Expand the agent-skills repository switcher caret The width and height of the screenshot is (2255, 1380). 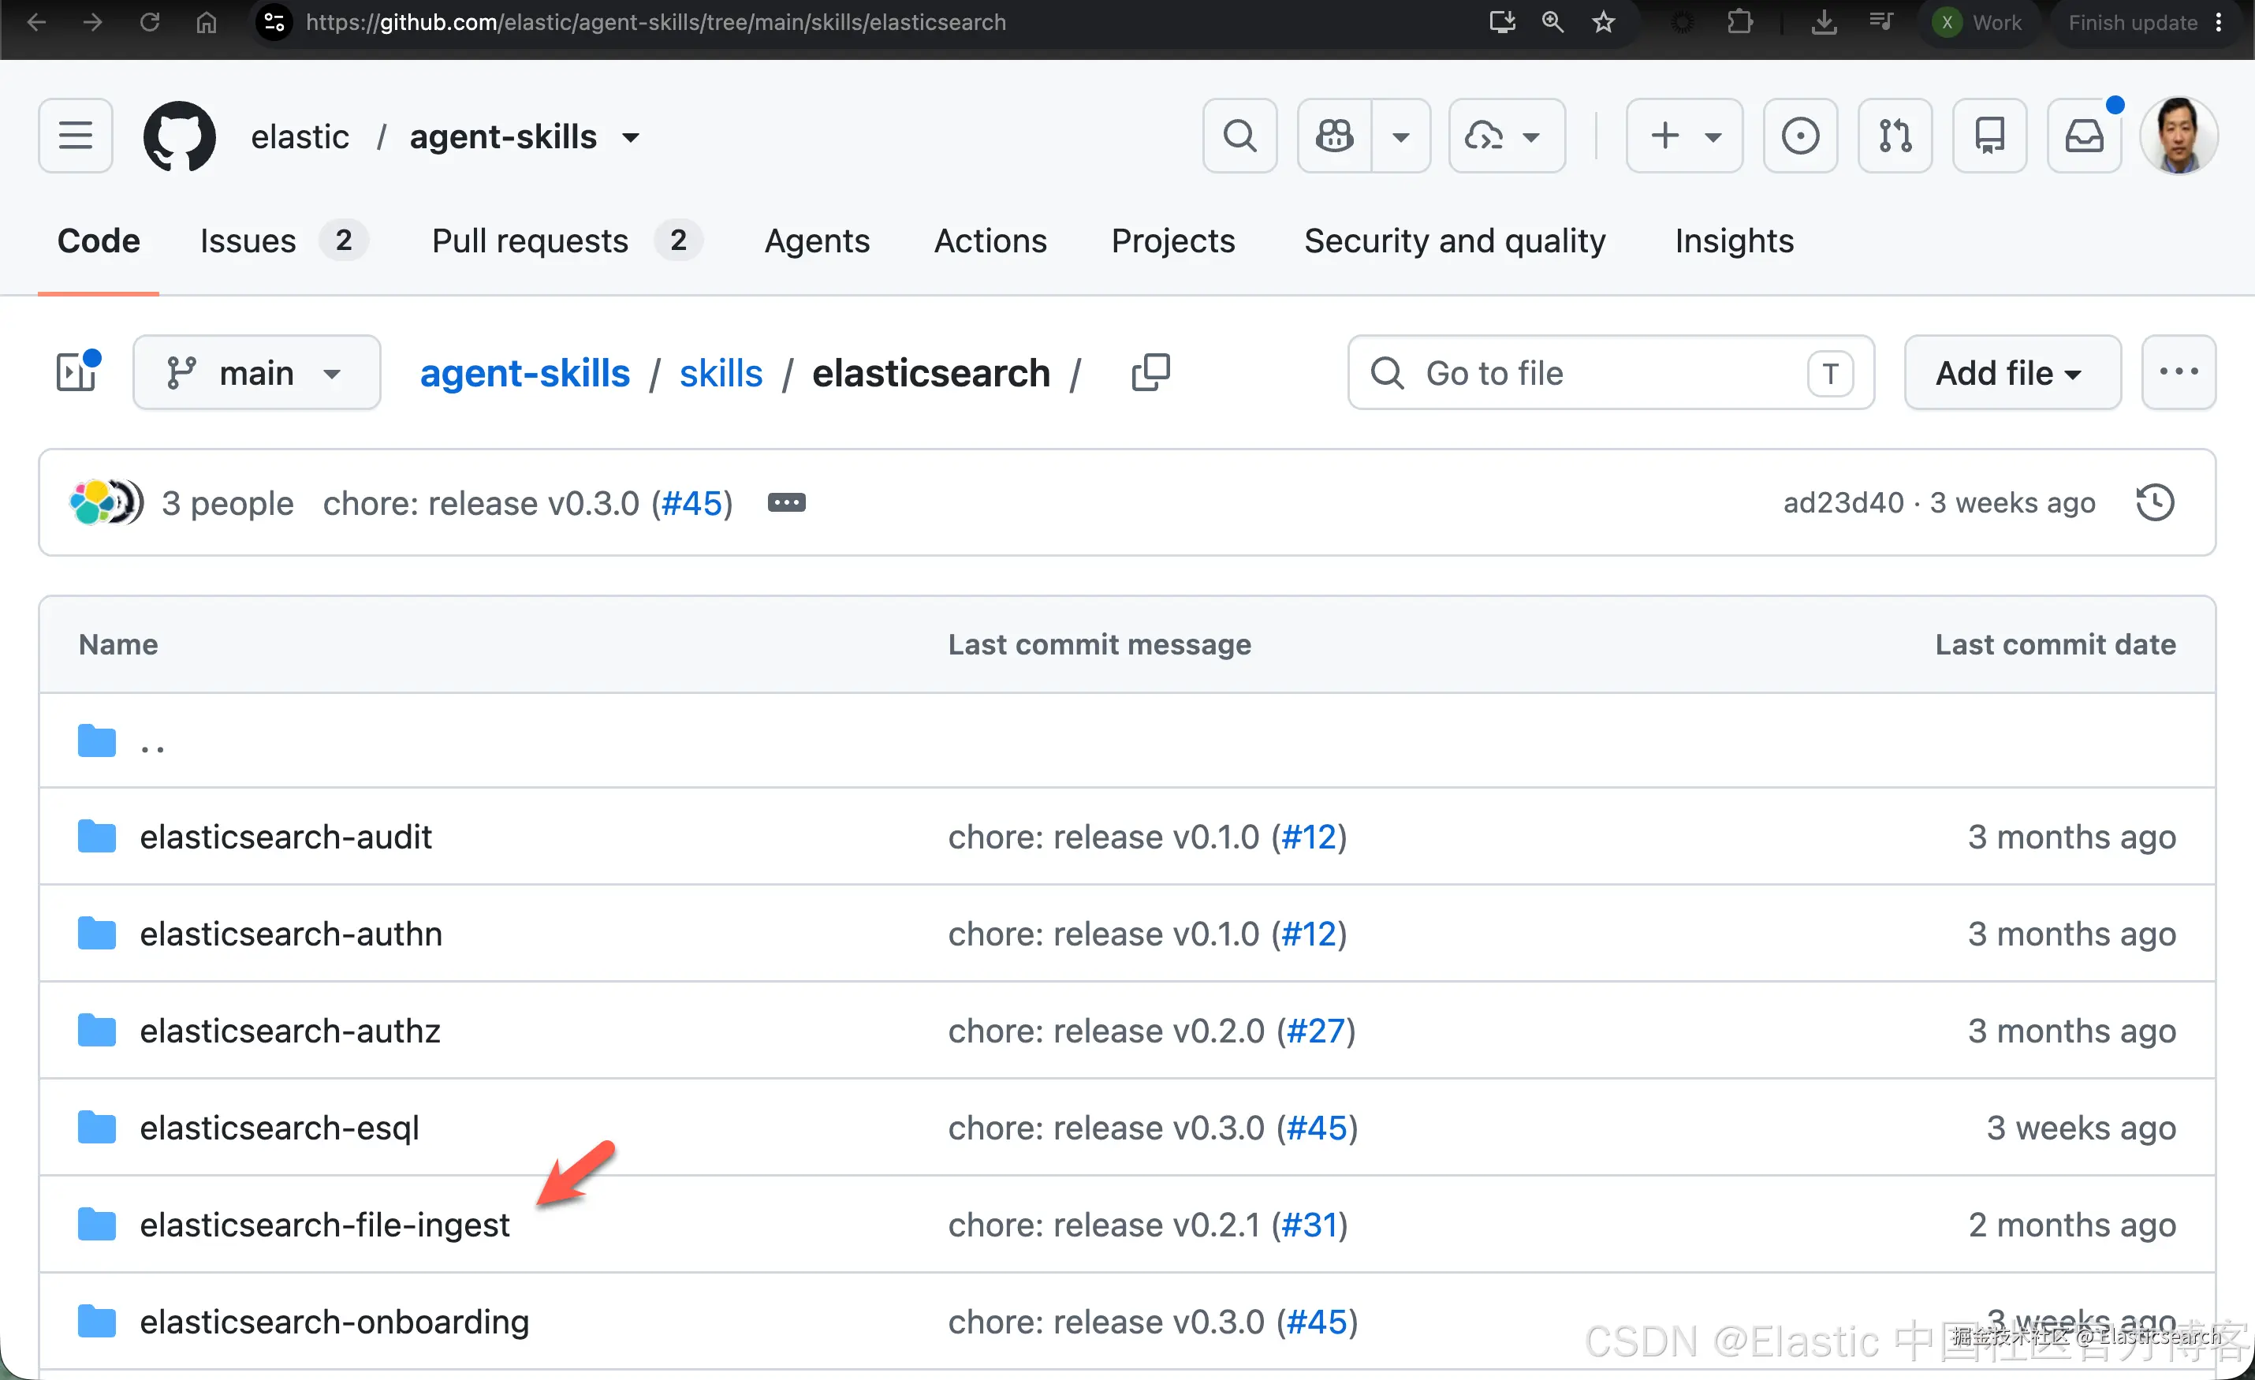click(631, 137)
